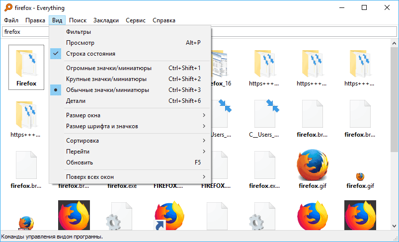Select the large firefox.gif logo thumbnail

(313, 165)
